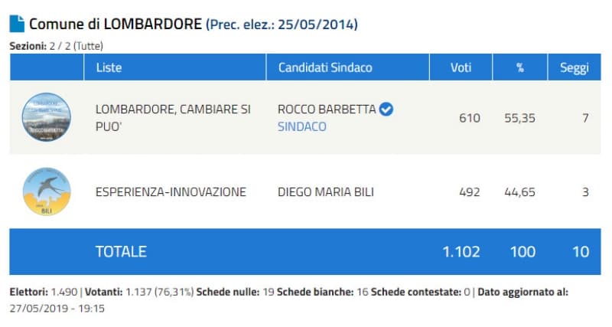Click the list name LOMBARDORE, CAMBIARE SI PUO'

[173, 117]
